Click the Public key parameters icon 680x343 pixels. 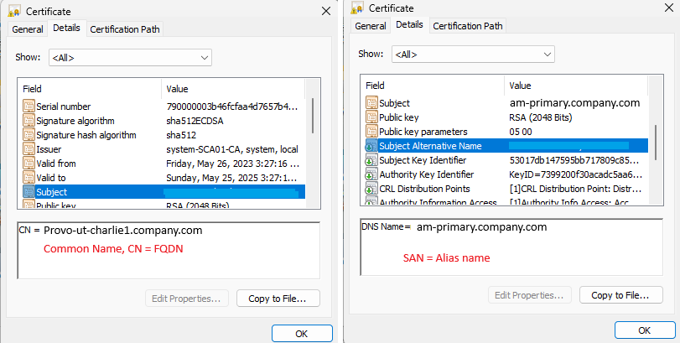click(x=371, y=132)
